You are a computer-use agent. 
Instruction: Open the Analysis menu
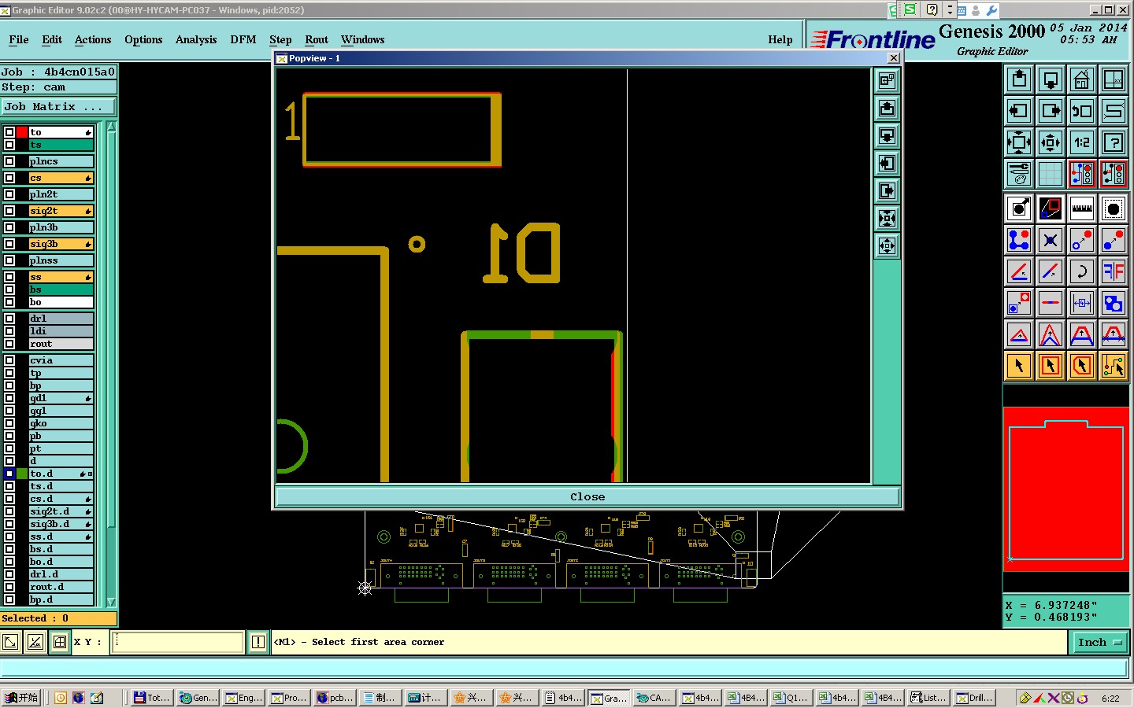pos(196,39)
